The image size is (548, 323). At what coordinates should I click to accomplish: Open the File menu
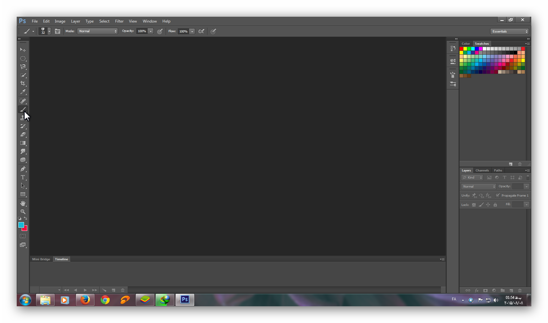(35, 21)
